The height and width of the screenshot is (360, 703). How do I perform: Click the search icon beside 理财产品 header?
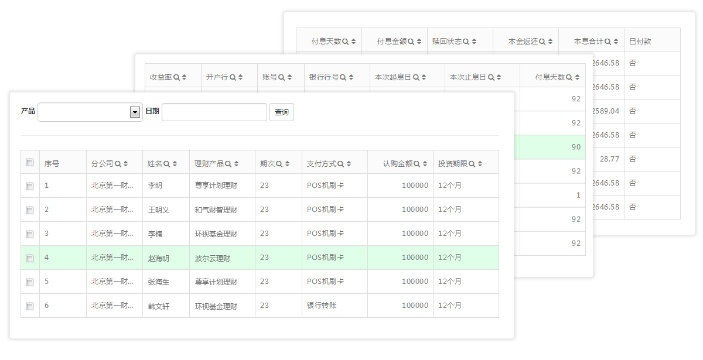coord(228,164)
